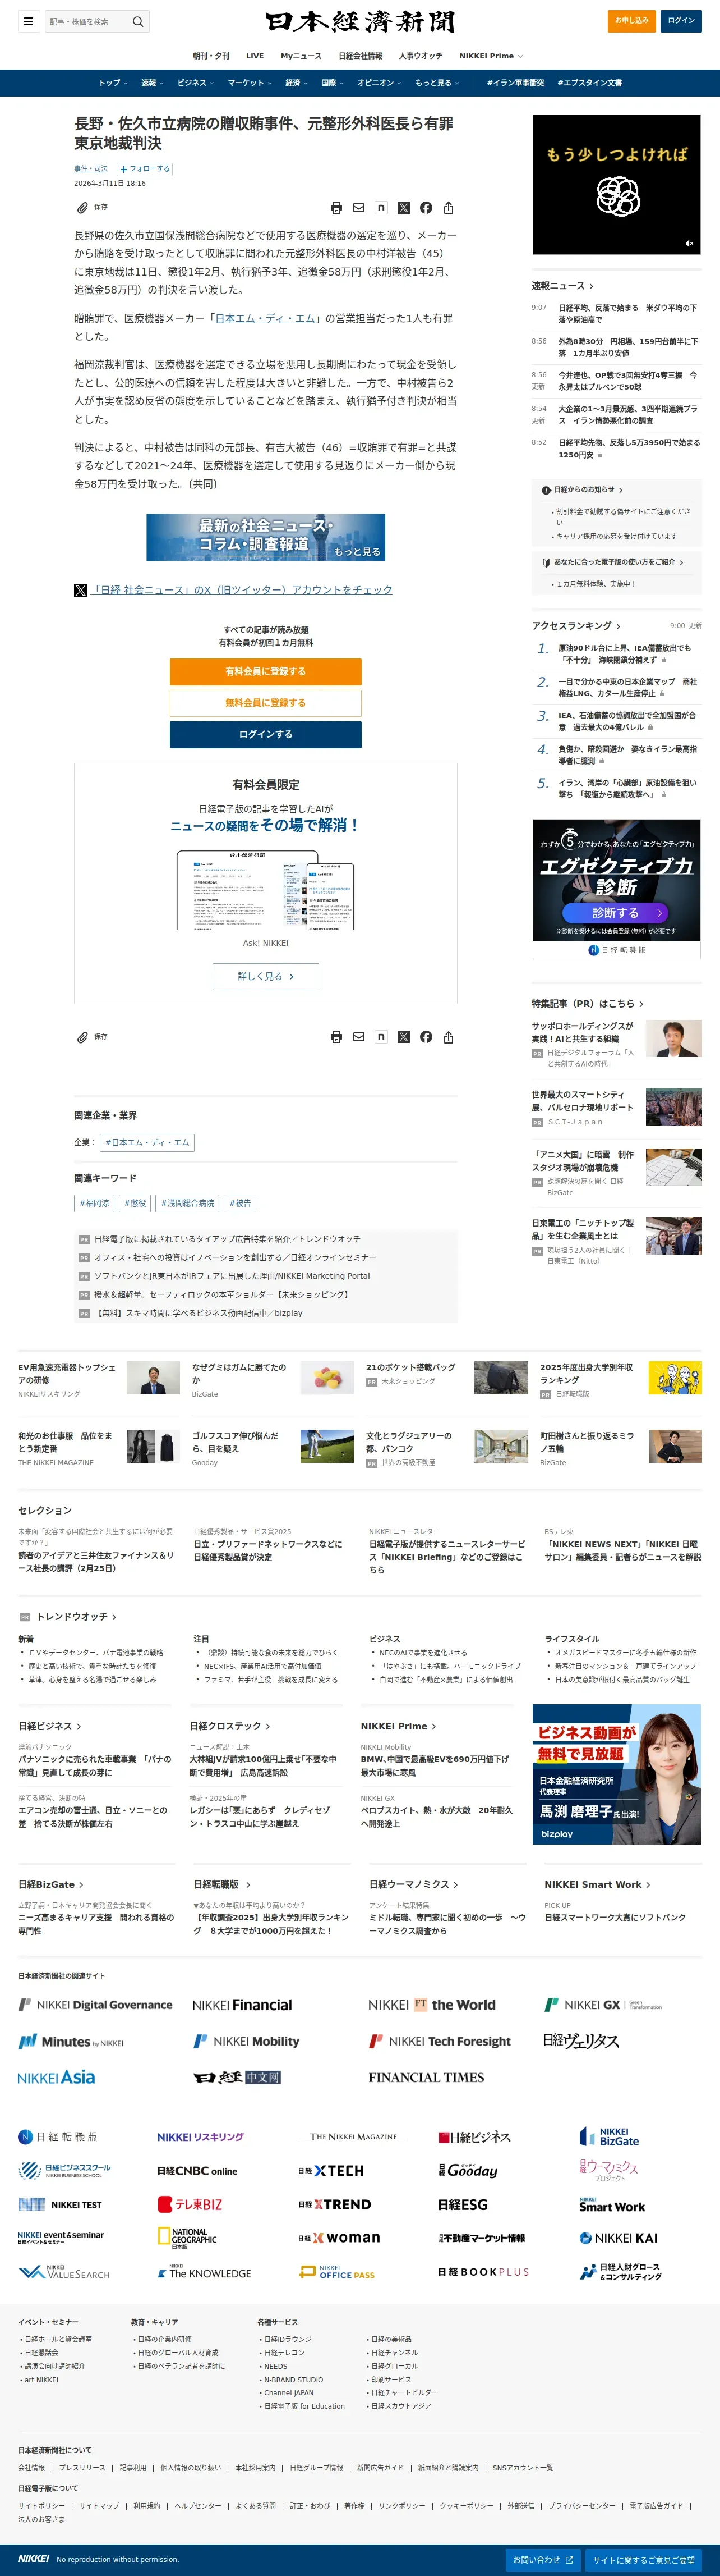Click the blue ログインする button
Screen dimensions: 720x2576
pyautogui.click(x=266, y=734)
